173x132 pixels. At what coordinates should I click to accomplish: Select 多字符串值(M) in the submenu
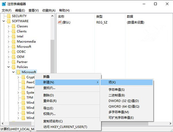127,112
